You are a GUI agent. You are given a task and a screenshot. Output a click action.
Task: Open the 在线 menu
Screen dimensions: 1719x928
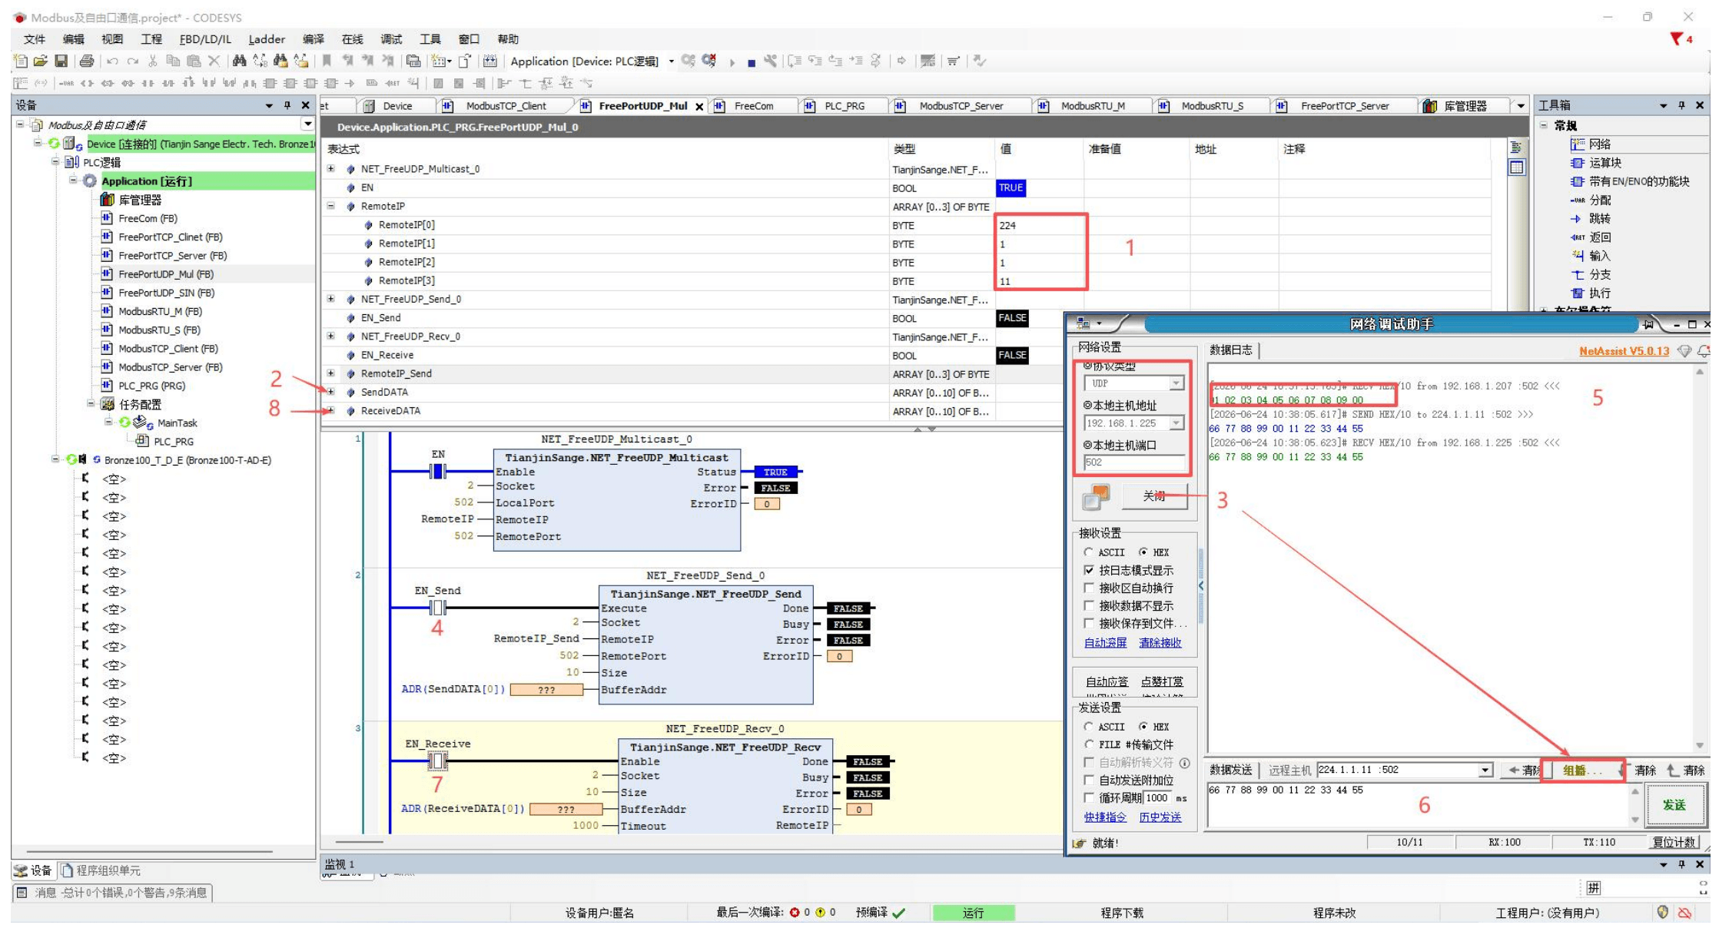tap(352, 39)
